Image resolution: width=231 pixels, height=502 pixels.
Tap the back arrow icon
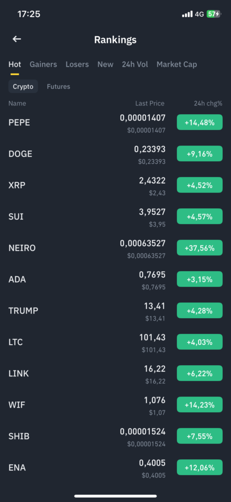click(17, 39)
